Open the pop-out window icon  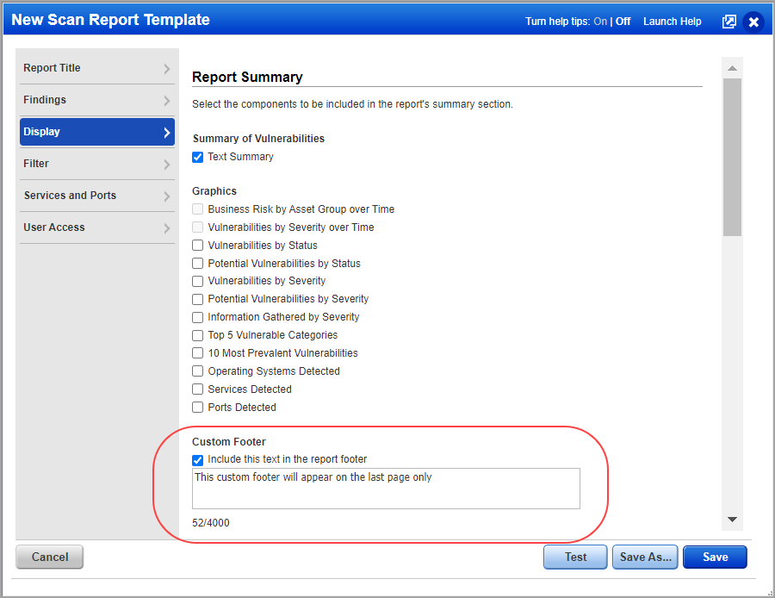(x=729, y=21)
